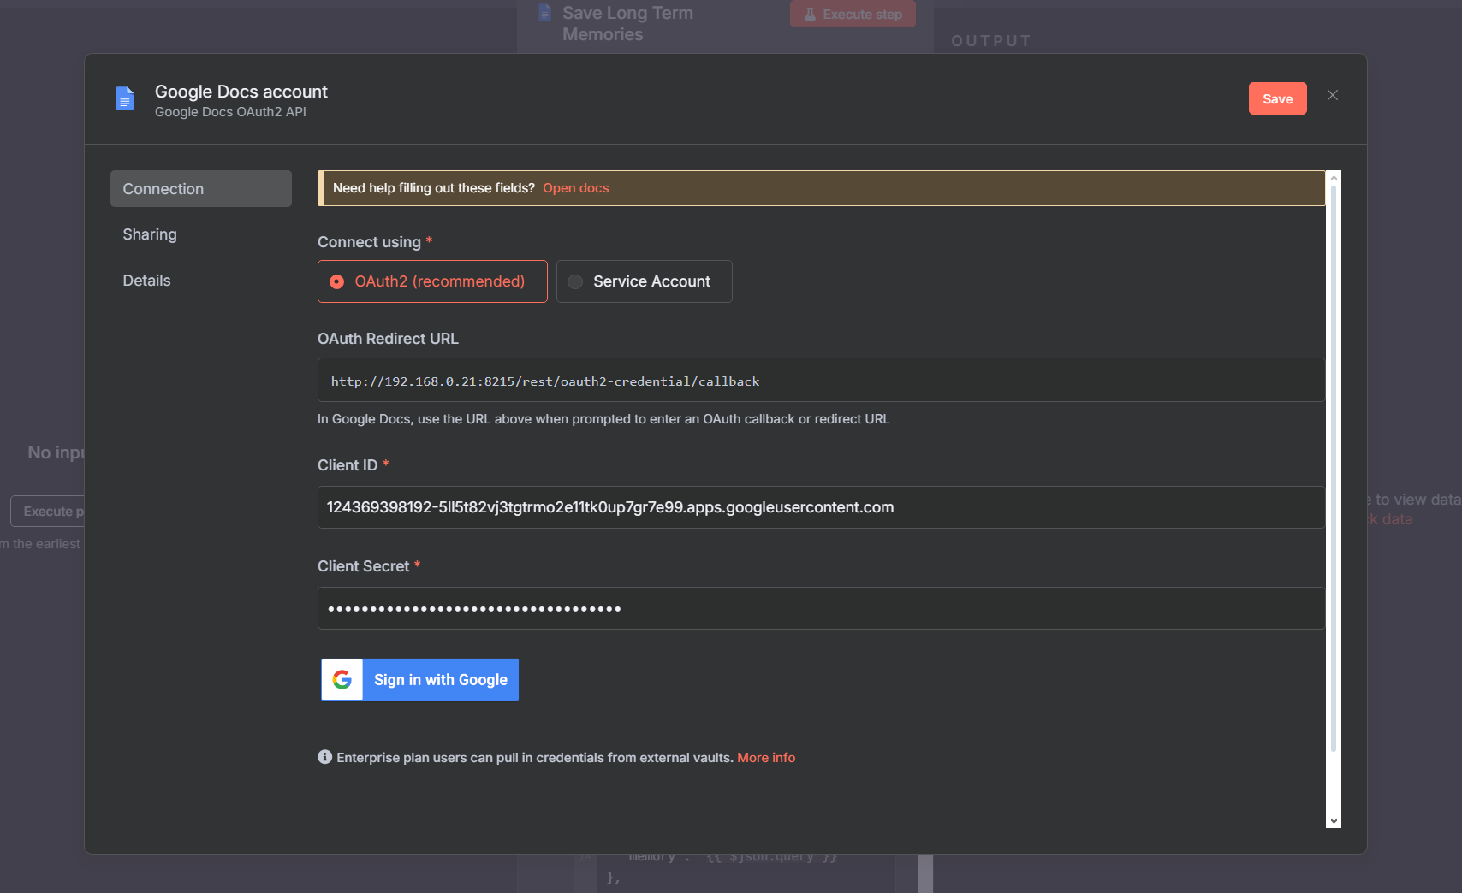
Task: Click the Google Docs icon in dialog header
Action: [x=125, y=98]
